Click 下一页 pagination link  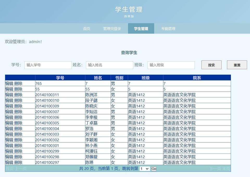coord(215,169)
